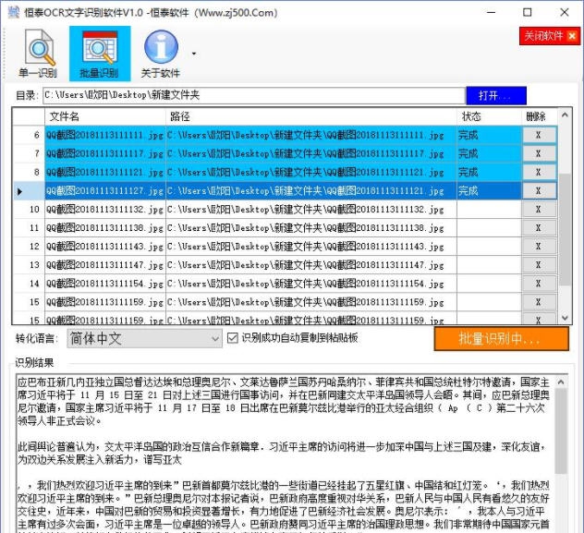This screenshot has width=584, height=533.
Task: Click the blue 打开 folder button
Action: pos(496,95)
